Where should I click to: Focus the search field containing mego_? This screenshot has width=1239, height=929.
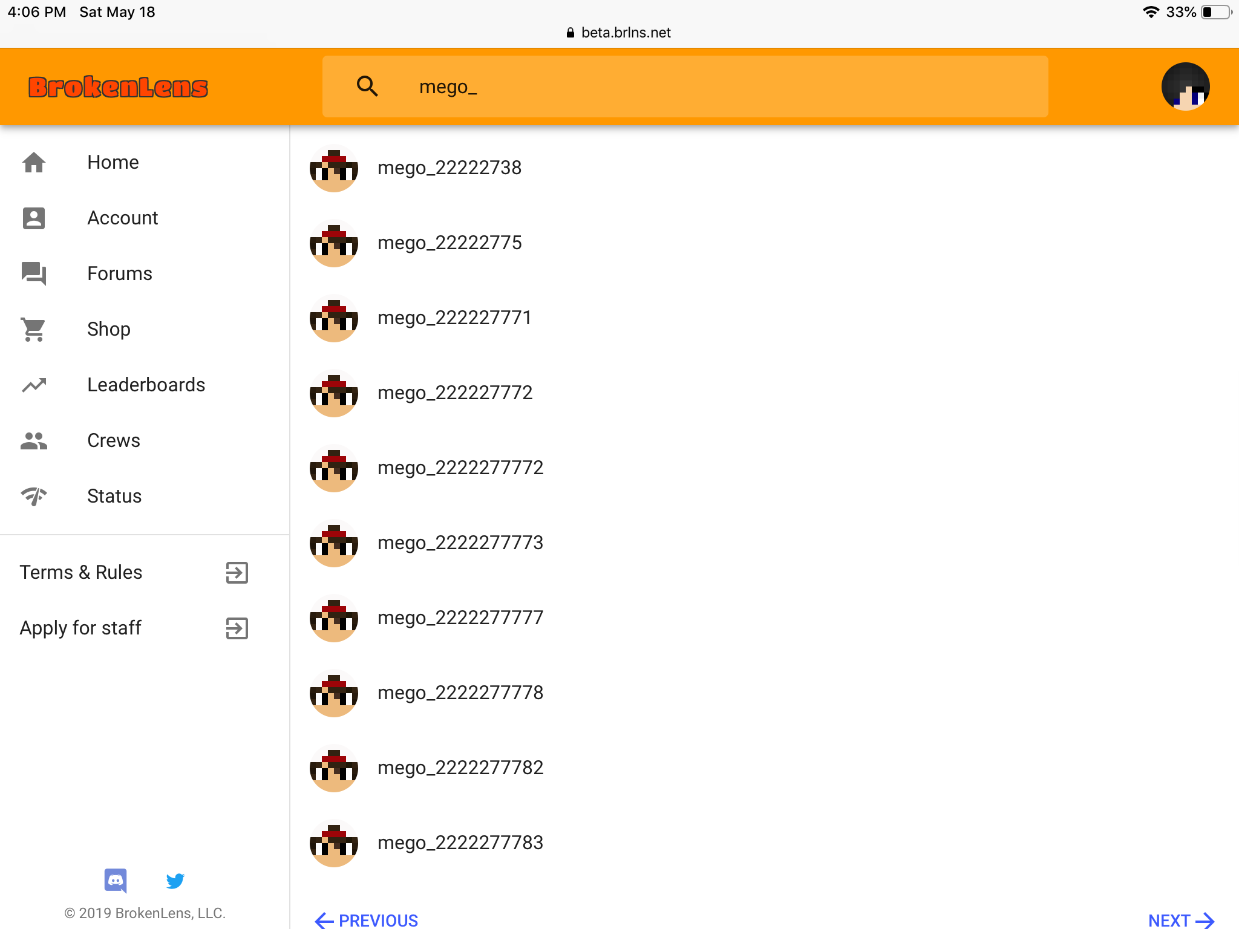[685, 86]
